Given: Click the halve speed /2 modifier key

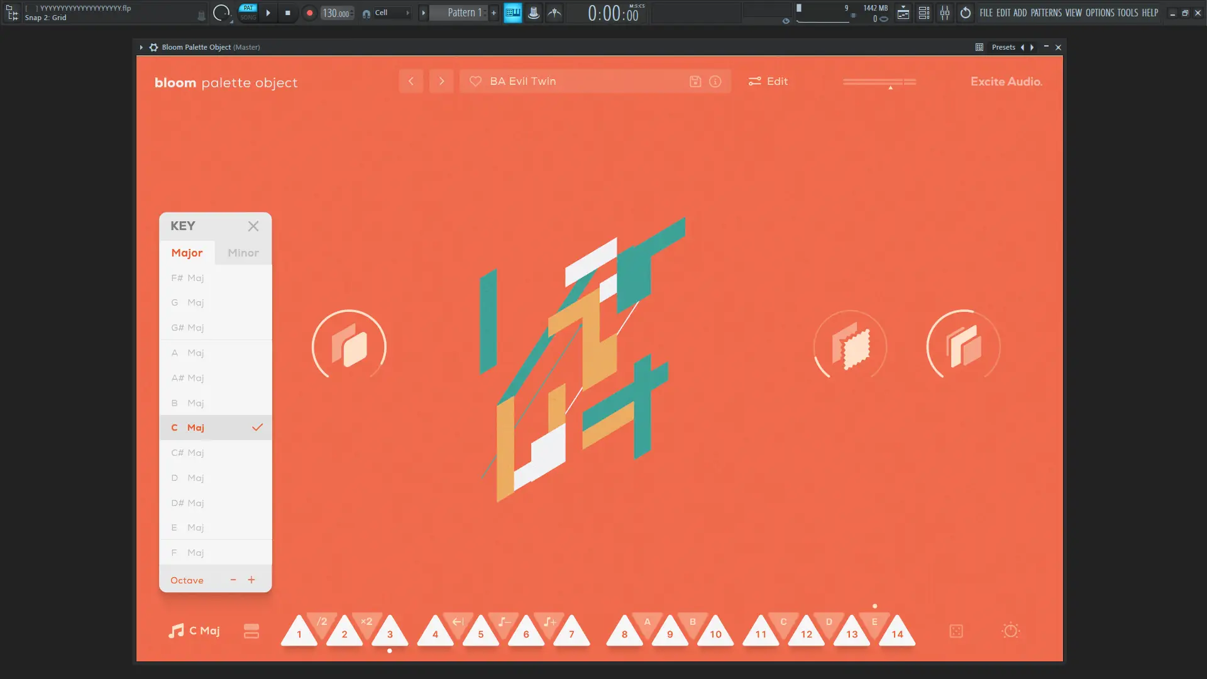Looking at the screenshot, I should (x=322, y=622).
